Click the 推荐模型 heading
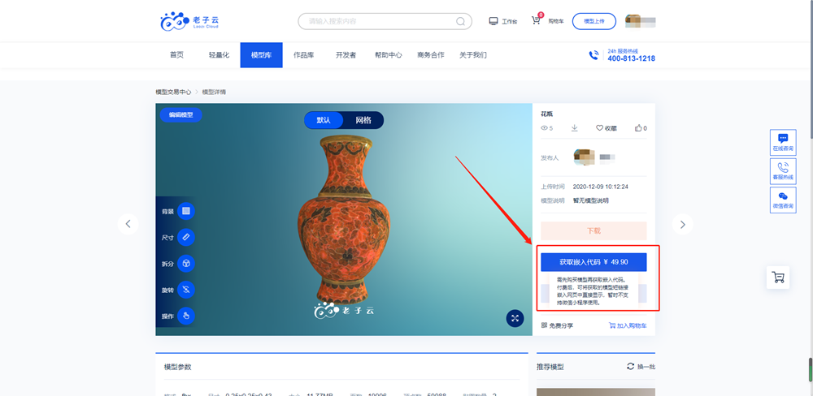Viewport: 813px width, 396px height. click(550, 367)
